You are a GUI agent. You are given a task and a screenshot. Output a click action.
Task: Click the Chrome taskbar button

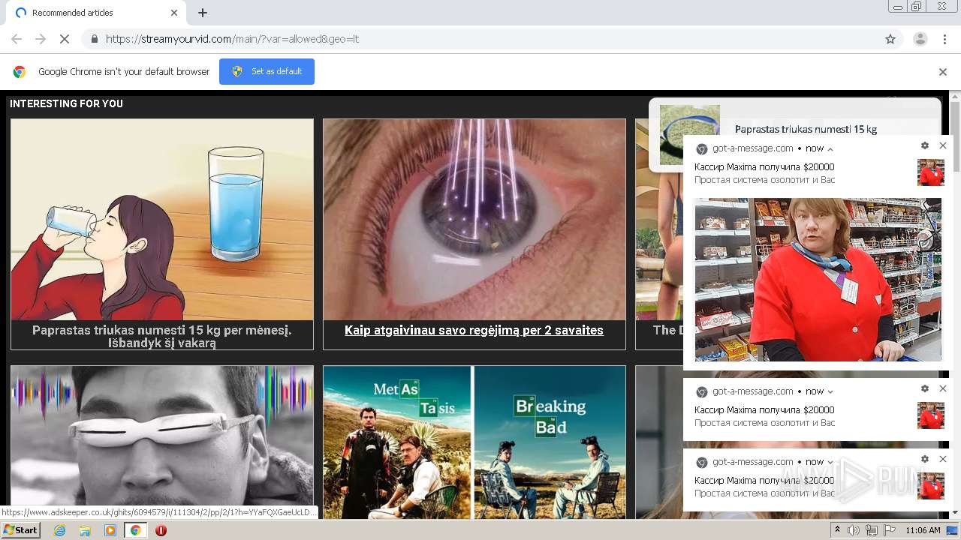136,530
